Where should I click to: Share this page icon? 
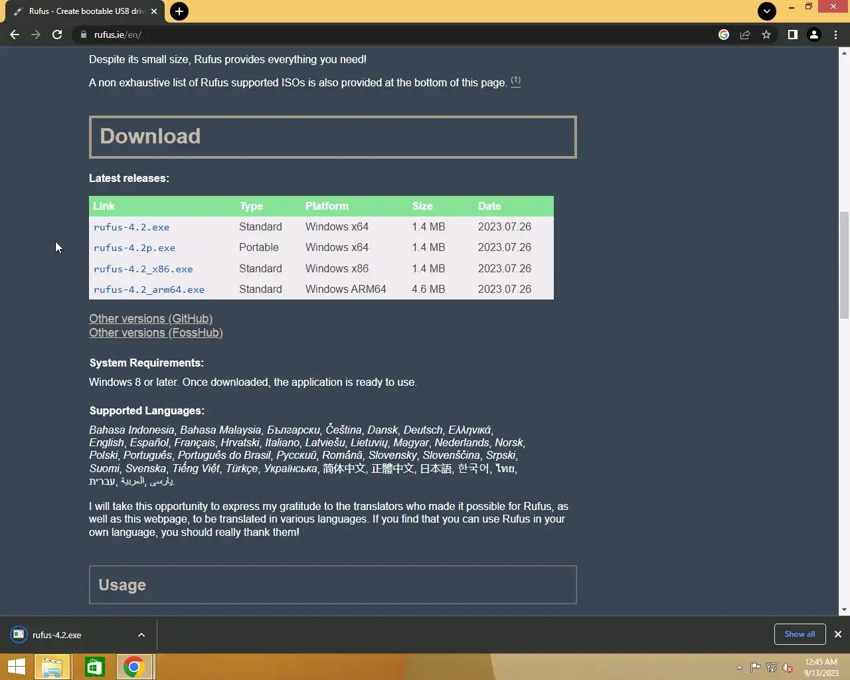click(745, 35)
